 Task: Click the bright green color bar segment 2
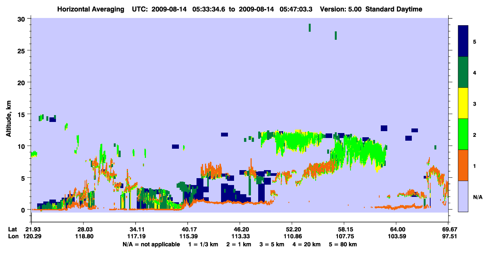coord(463,134)
